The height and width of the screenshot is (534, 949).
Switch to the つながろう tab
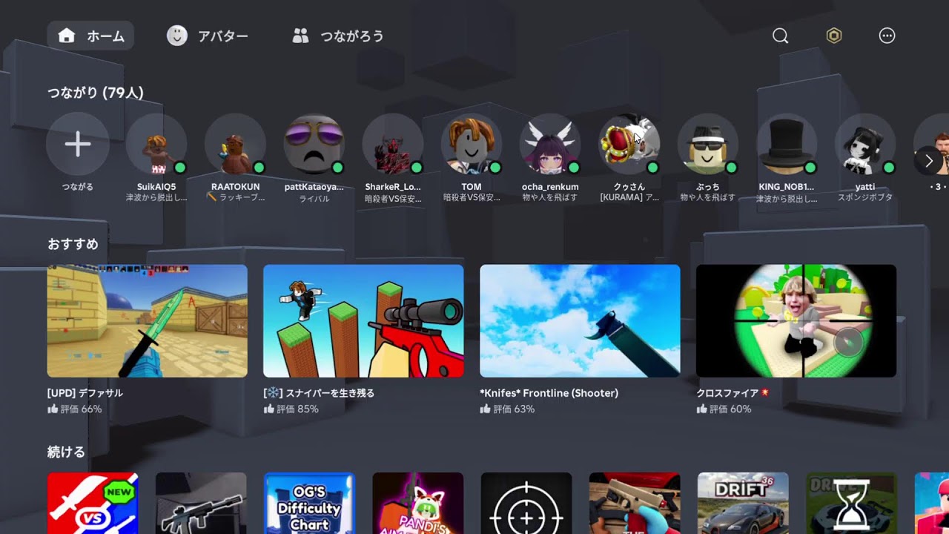point(338,36)
